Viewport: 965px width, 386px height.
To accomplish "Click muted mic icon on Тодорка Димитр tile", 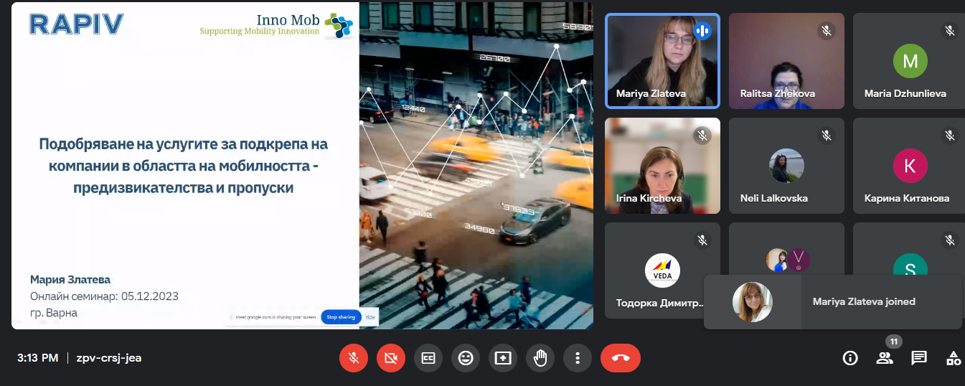I will [702, 240].
